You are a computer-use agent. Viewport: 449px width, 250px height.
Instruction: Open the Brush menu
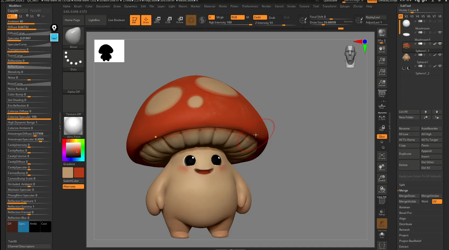coord(78,6)
